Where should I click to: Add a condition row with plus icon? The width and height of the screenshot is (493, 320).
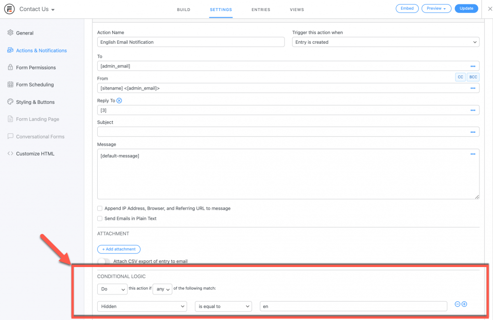(x=465, y=304)
